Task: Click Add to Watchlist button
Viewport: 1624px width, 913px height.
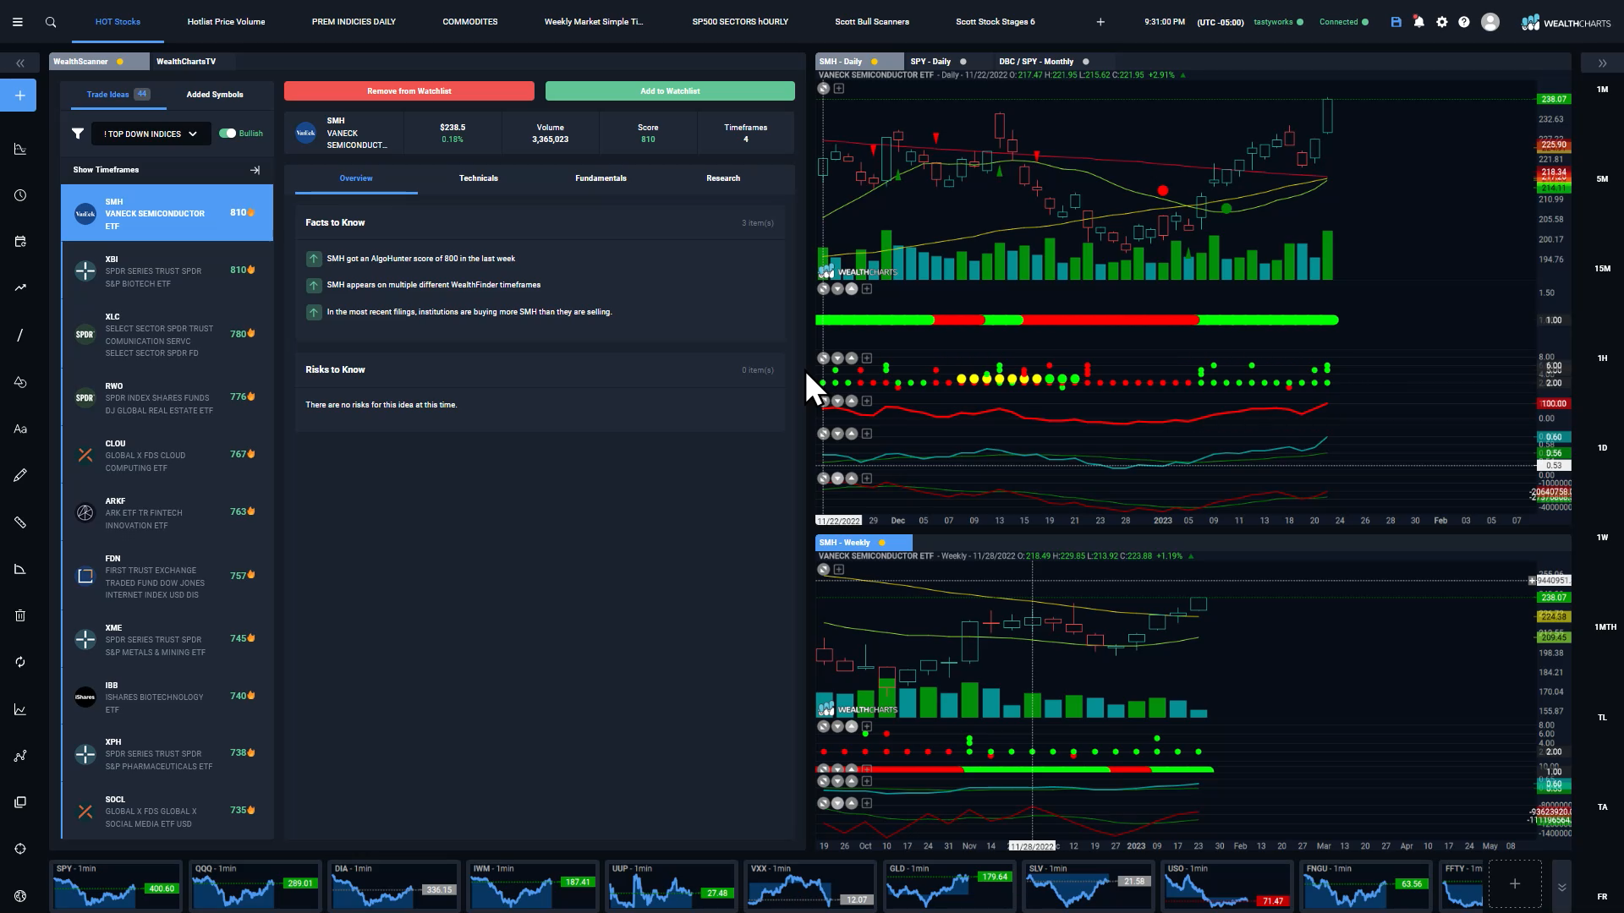Action: click(670, 91)
